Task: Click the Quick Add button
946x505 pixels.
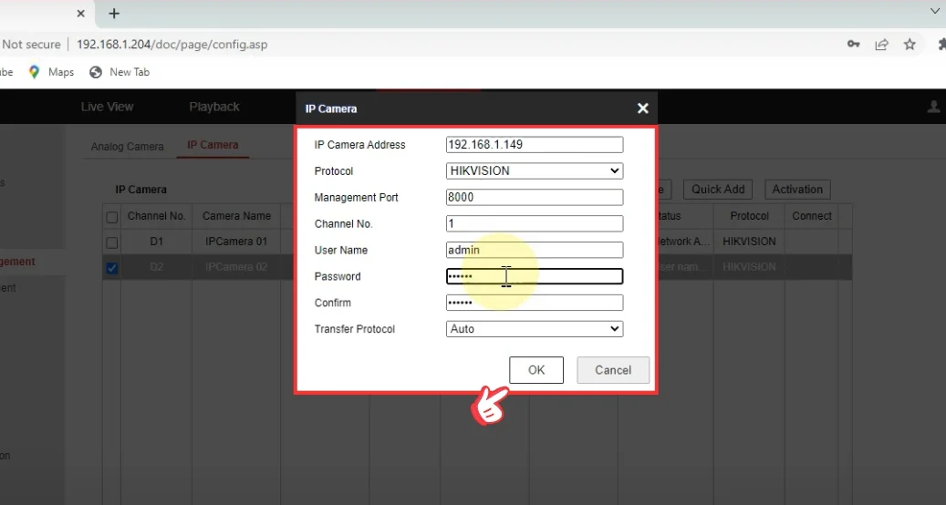Action: (x=718, y=190)
